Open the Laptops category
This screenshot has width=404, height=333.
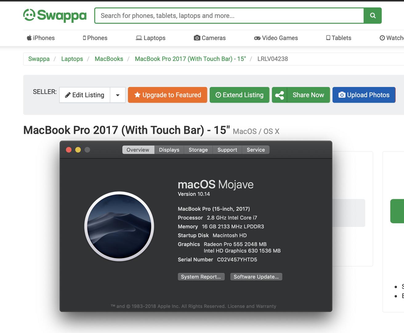151,38
